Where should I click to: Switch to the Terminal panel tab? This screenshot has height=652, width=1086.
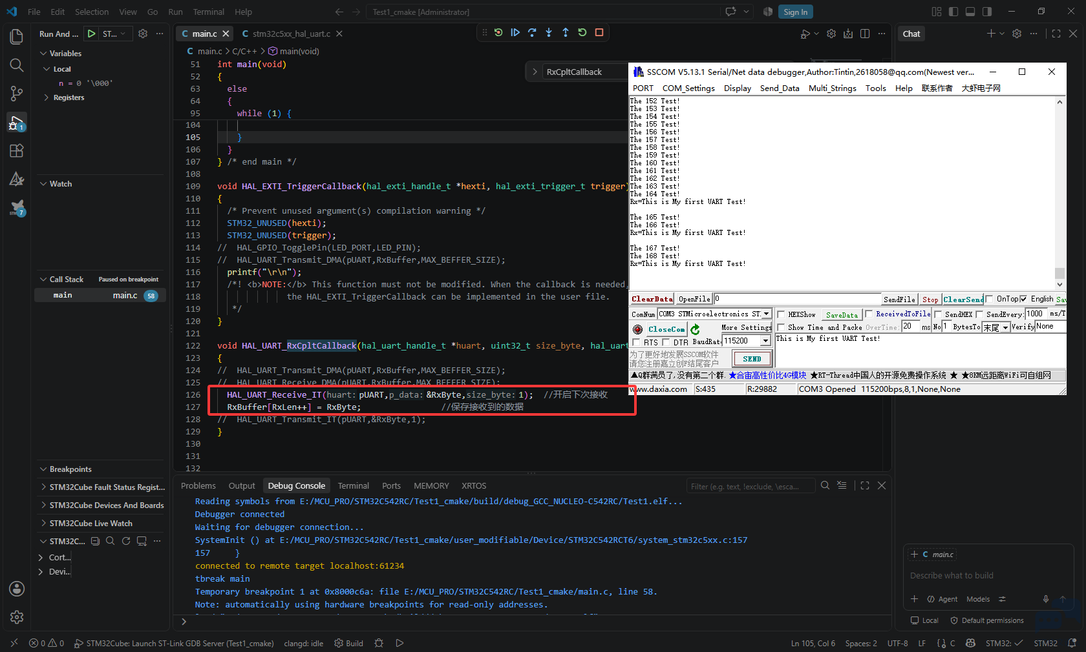(354, 485)
